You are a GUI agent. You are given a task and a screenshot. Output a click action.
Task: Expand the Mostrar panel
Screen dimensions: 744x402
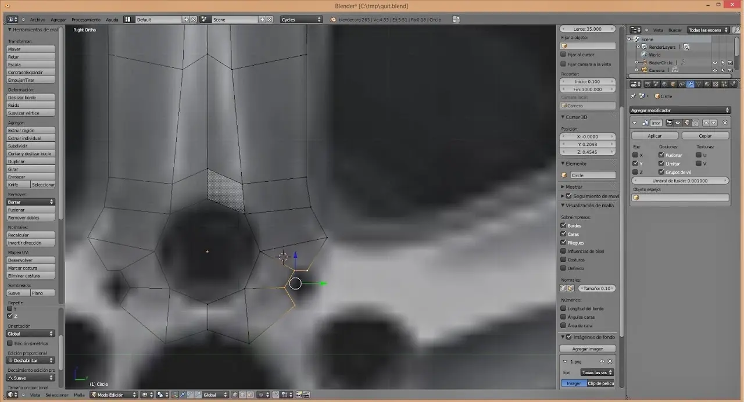click(x=563, y=186)
